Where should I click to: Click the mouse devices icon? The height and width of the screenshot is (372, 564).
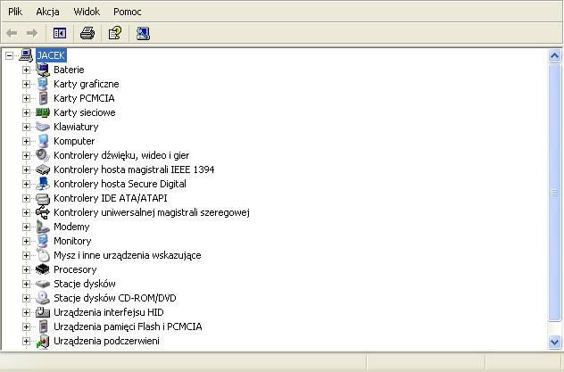(x=43, y=255)
